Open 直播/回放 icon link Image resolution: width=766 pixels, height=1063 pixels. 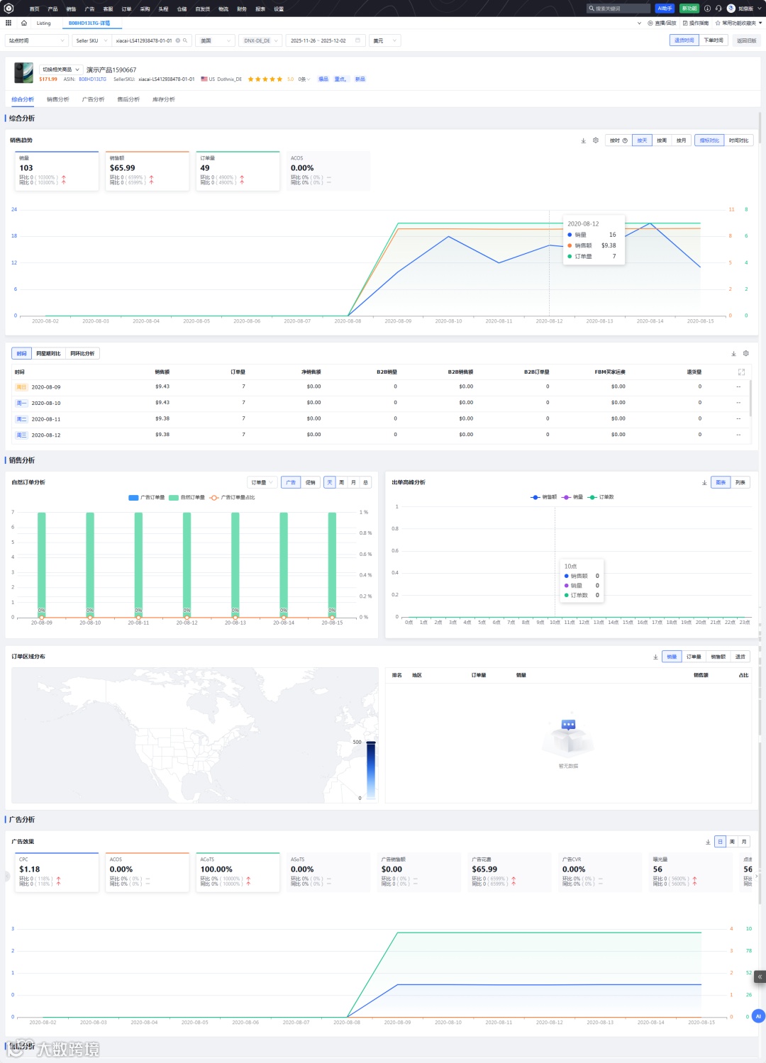pyautogui.click(x=662, y=23)
